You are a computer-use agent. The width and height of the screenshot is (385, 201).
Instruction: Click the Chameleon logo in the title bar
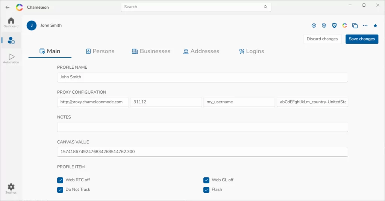click(x=20, y=7)
